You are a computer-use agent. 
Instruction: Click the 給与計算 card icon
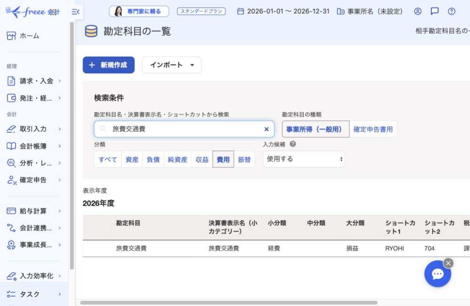(11, 211)
